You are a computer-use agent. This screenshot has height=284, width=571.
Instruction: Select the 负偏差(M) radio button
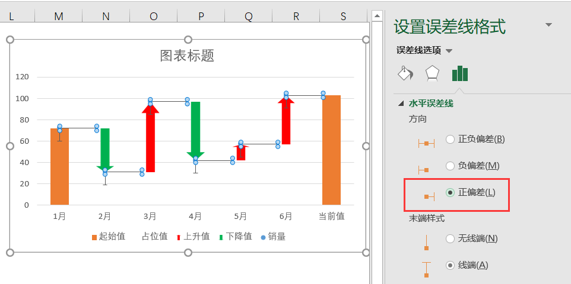(450, 166)
